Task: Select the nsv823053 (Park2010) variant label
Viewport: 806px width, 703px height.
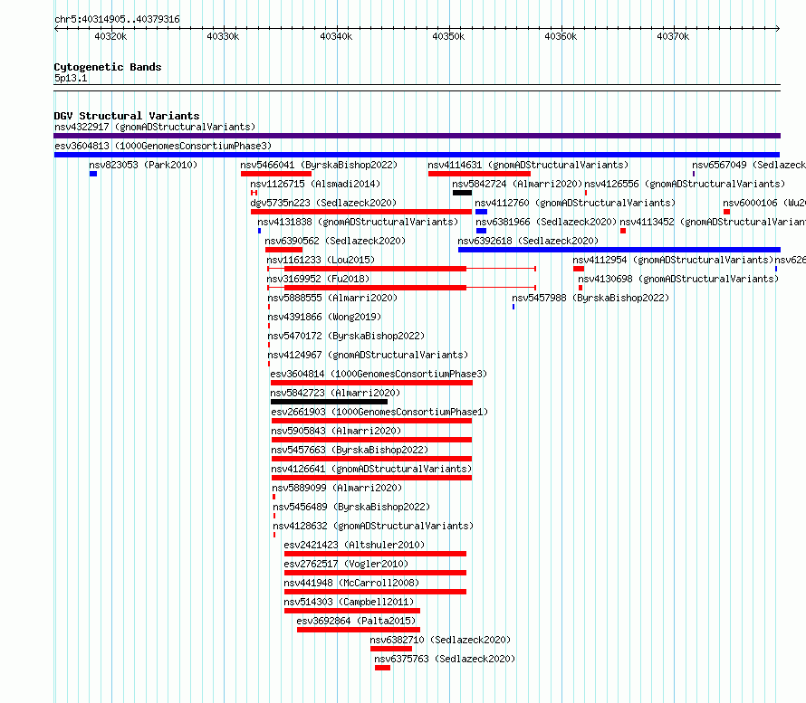Action: [143, 165]
